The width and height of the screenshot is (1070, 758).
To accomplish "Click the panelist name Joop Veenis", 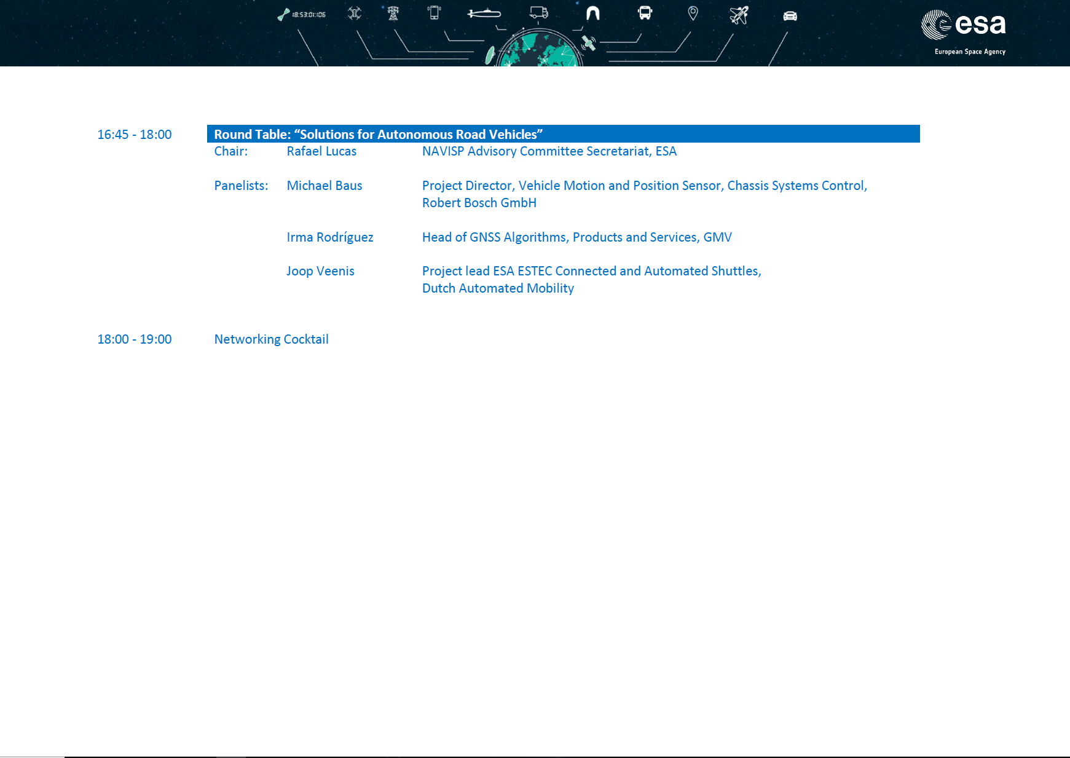I will pyautogui.click(x=320, y=271).
